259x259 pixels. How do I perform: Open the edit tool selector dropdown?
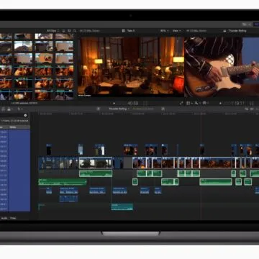tap(20, 109)
